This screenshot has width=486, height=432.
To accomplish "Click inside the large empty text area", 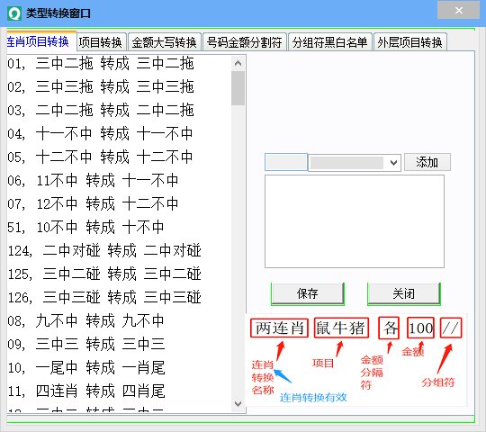I will [355, 221].
